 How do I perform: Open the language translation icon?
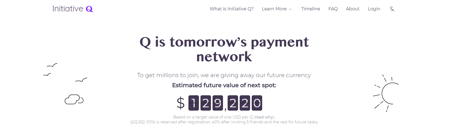coord(392,9)
